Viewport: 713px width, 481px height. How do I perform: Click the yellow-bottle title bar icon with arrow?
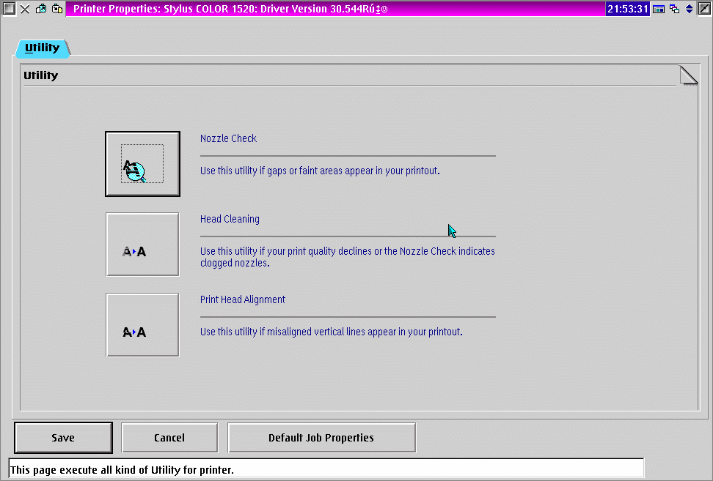point(57,9)
